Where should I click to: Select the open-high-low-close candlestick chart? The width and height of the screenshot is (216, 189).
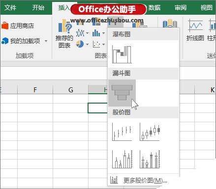(x=150, y=132)
